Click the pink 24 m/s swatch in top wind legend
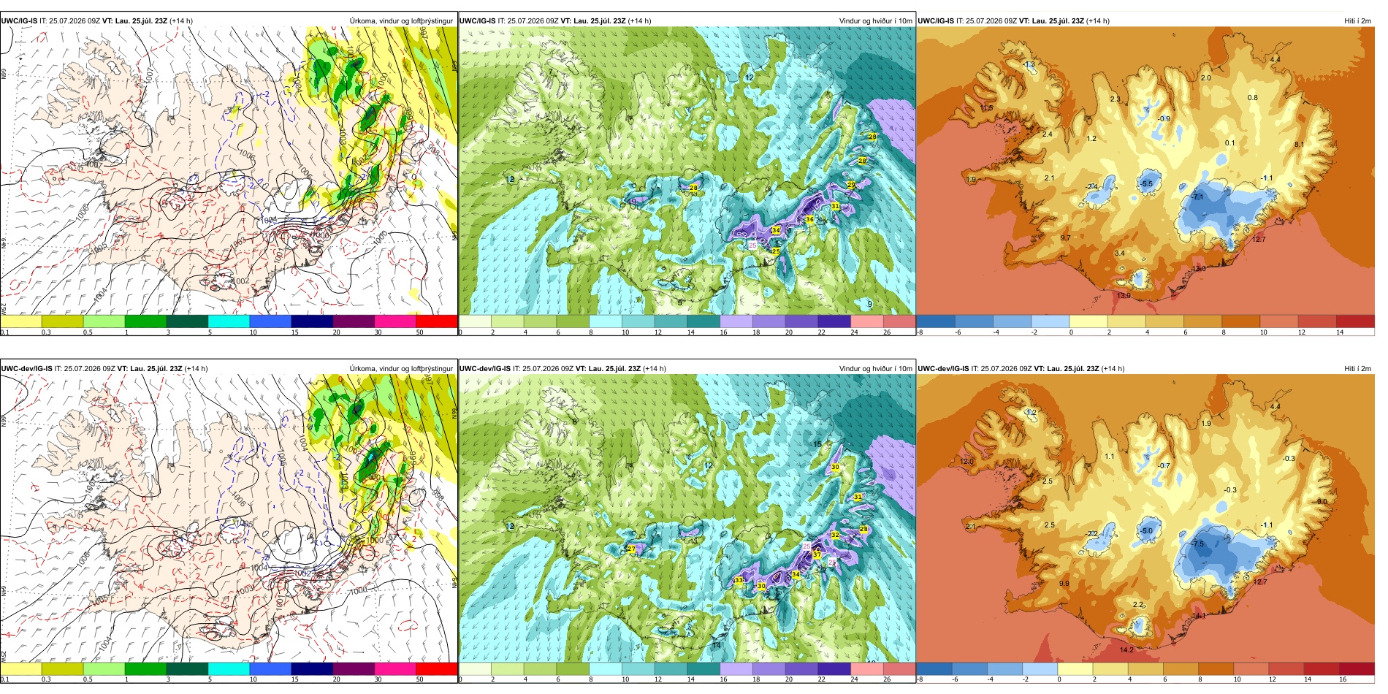This screenshot has width=1388, height=694. coord(866,321)
